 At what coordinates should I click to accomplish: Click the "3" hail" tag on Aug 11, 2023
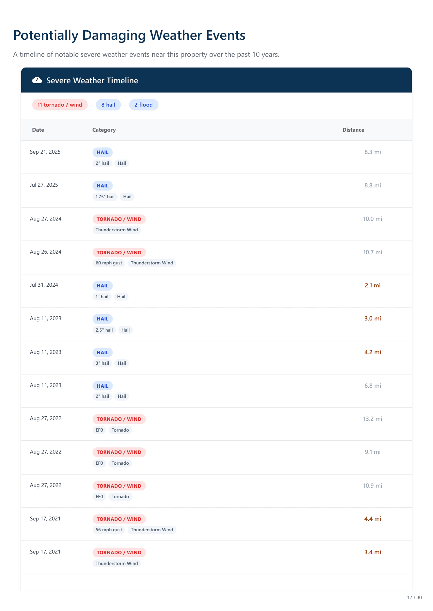click(102, 363)
